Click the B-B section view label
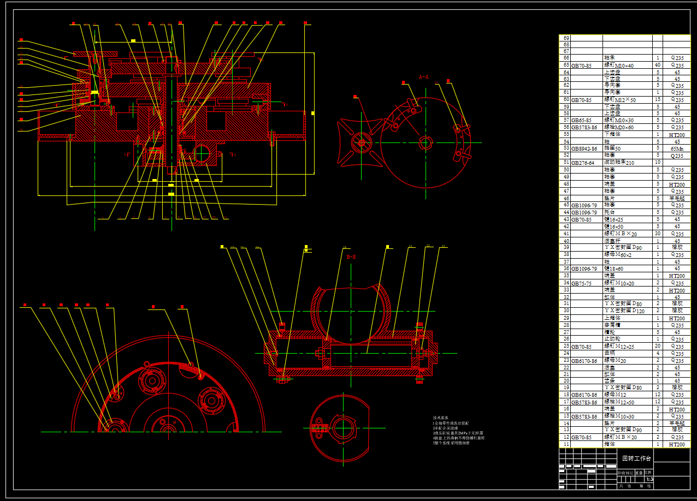697x501 pixels. pyautogui.click(x=351, y=257)
